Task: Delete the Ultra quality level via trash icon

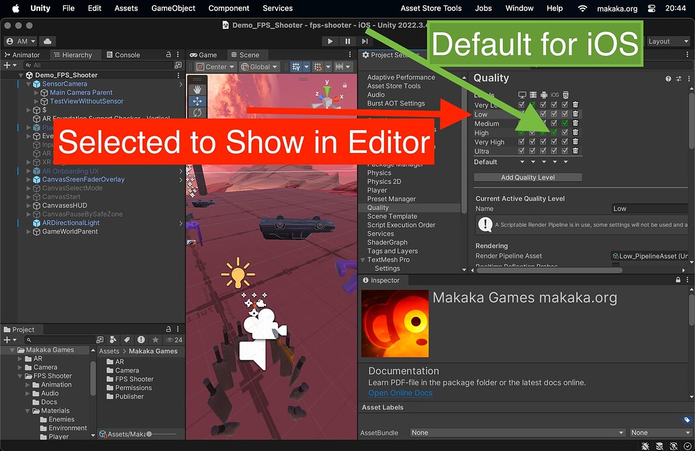Action: point(575,151)
